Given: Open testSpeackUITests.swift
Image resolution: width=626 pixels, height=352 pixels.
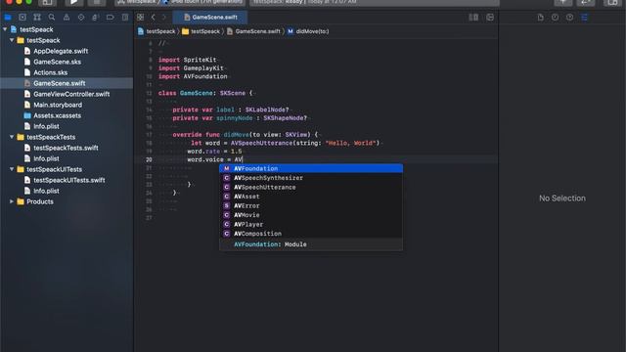Looking at the screenshot, I should 69,180.
